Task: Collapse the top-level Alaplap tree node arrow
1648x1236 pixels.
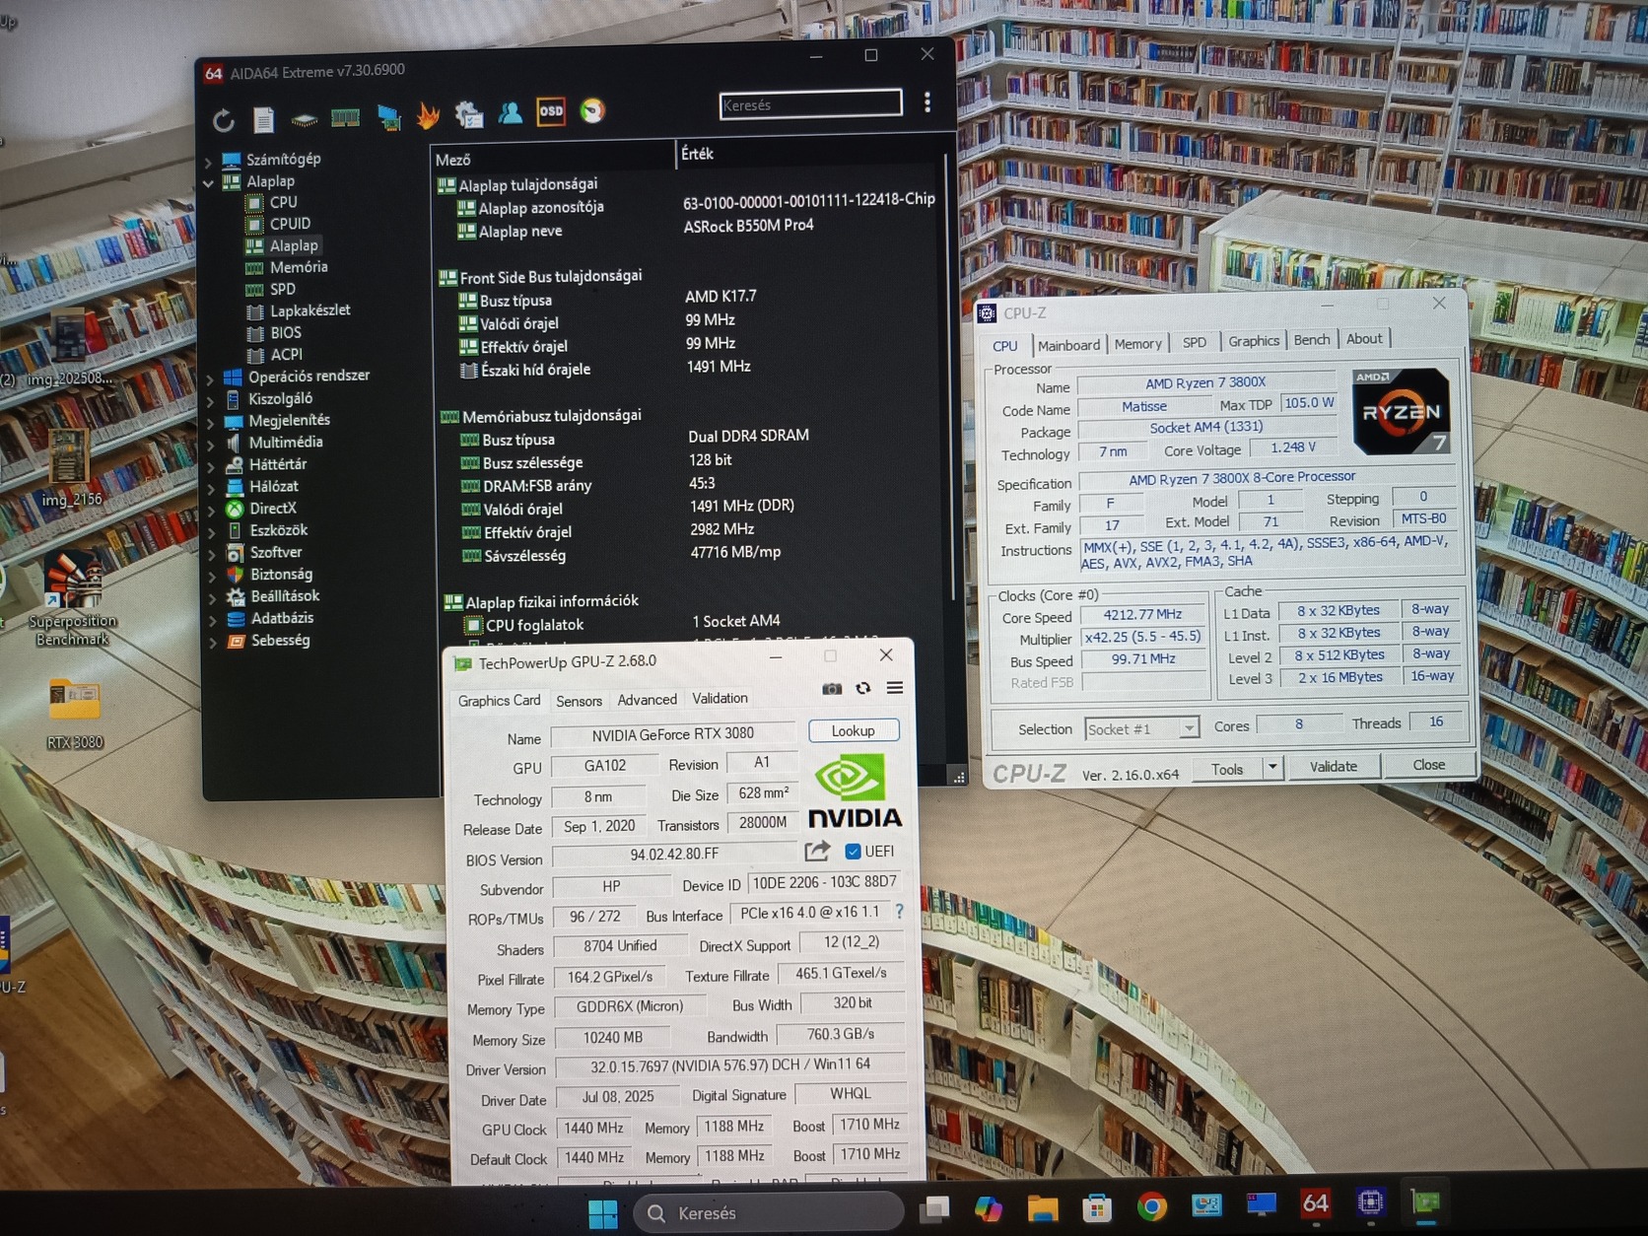Action: click(x=209, y=183)
